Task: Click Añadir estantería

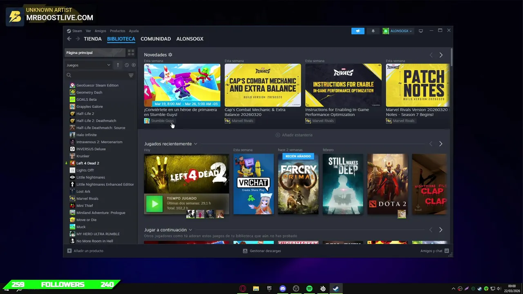Action: point(294,135)
